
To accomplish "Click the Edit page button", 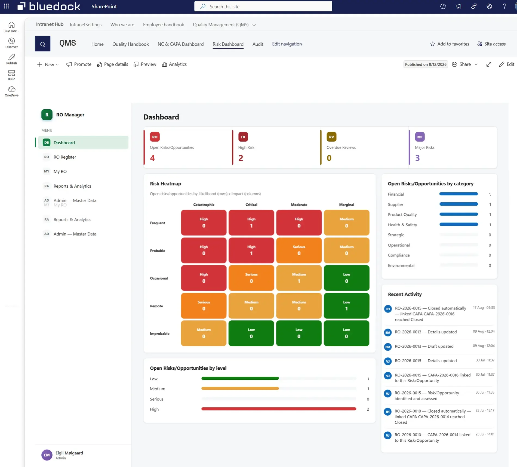I will (506, 64).
